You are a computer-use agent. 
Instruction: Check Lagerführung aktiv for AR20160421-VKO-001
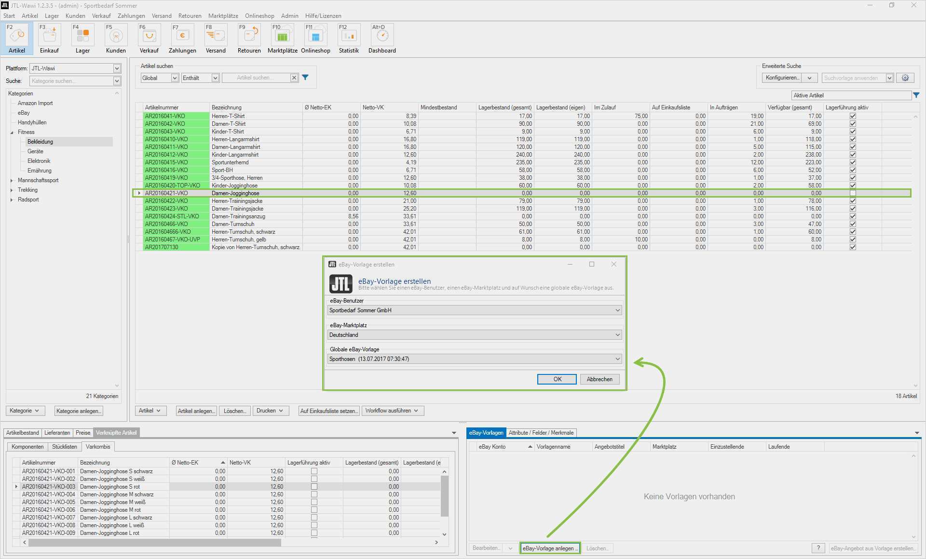(x=314, y=471)
